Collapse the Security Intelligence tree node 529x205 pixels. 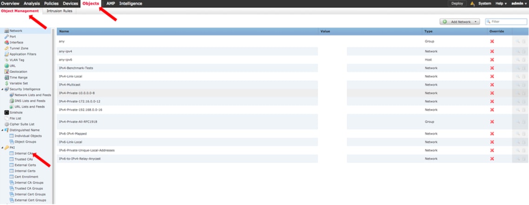2,89
